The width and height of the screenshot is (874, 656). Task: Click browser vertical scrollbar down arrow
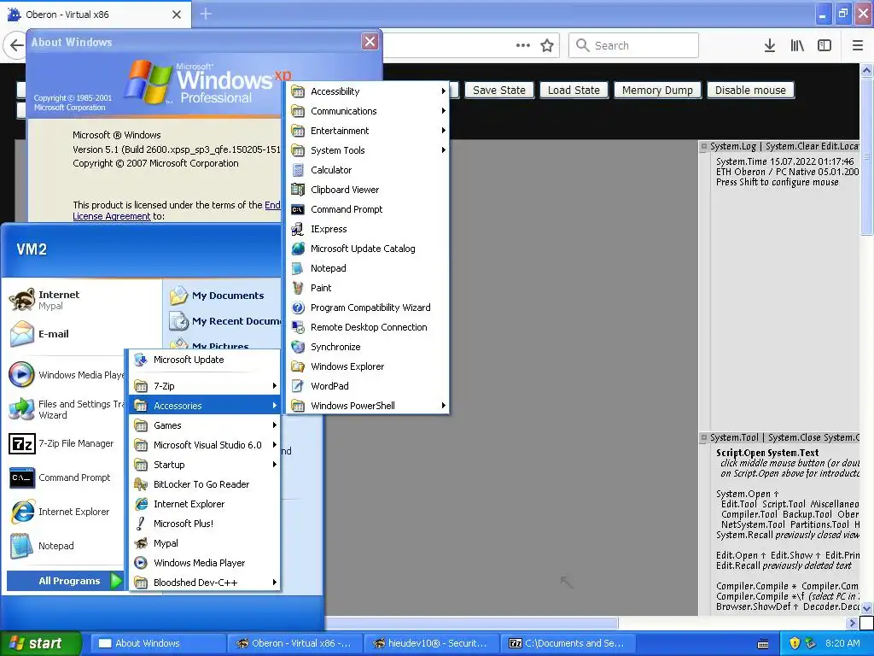[x=867, y=607]
